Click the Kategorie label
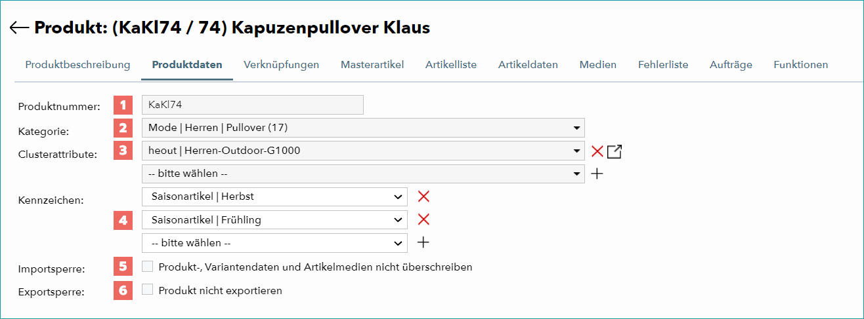The height and width of the screenshot is (319, 864). click(x=43, y=131)
